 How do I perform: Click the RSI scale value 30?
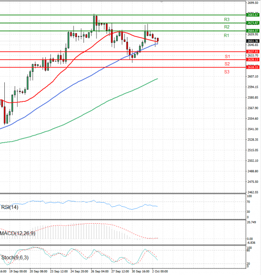248,211
